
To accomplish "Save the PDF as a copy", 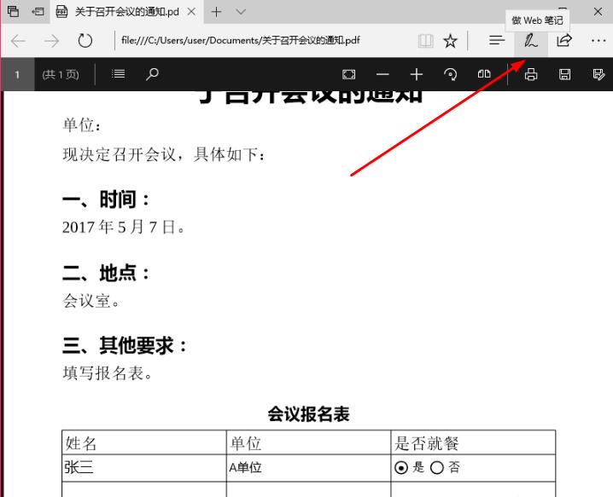I will (x=598, y=74).
